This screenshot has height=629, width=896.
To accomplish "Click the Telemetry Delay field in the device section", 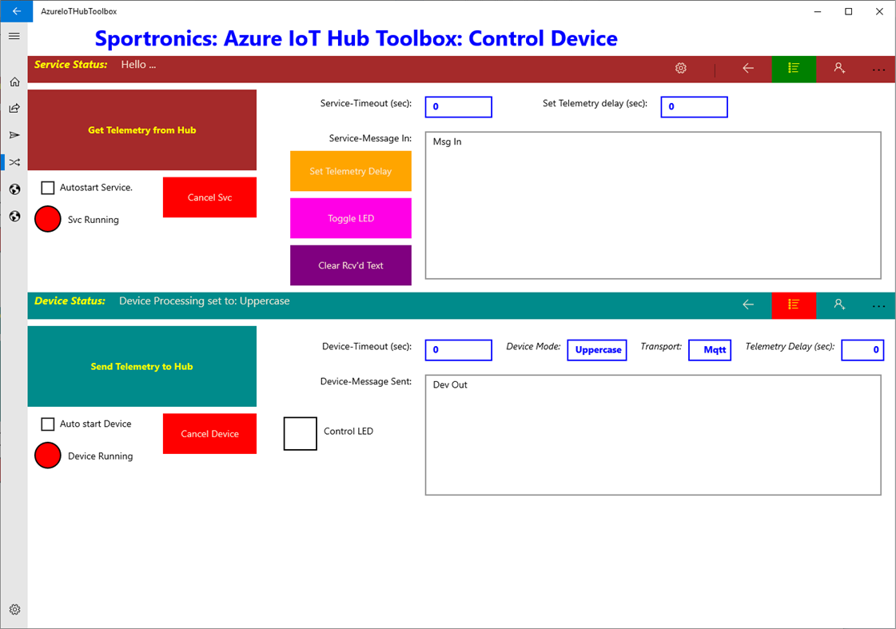I will tap(863, 349).
